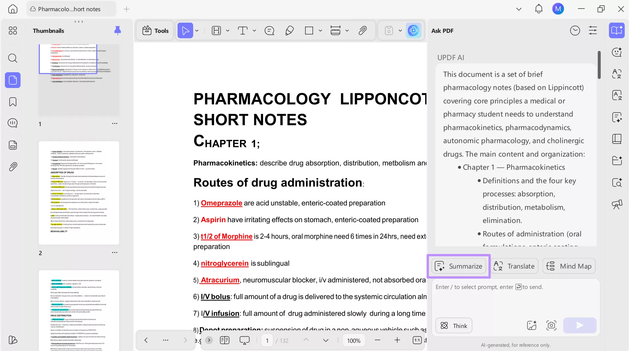This screenshot has width=629, height=351.
Task: Expand the text tool dropdown arrow
Action: [x=254, y=31]
